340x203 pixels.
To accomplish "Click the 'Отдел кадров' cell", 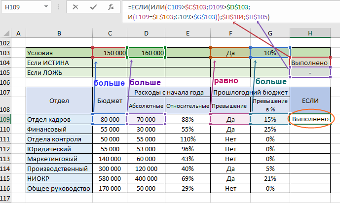I will [x=59, y=119].
